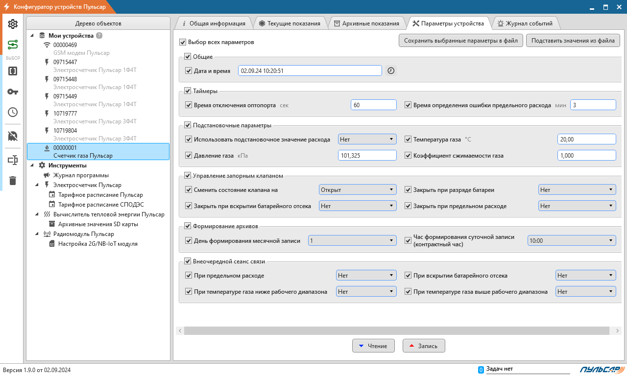Click the tasks counter badge in status bar

481,370
